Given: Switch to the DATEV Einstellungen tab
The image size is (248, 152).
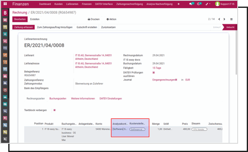Looking at the screenshot, I should [111, 98].
